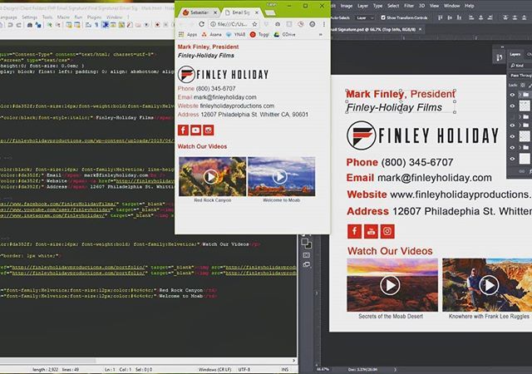This screenshot has width=532, height=374.
Task: Click Welcome to Moab video thumbnail in Chrome
Action: 281,176
